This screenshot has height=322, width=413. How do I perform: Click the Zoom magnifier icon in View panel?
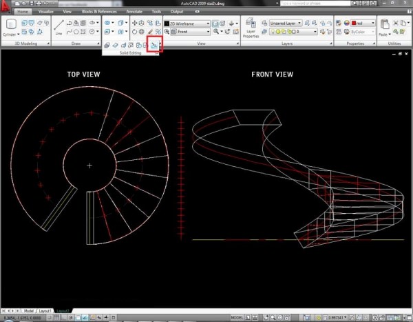click(x=216, y=32)
